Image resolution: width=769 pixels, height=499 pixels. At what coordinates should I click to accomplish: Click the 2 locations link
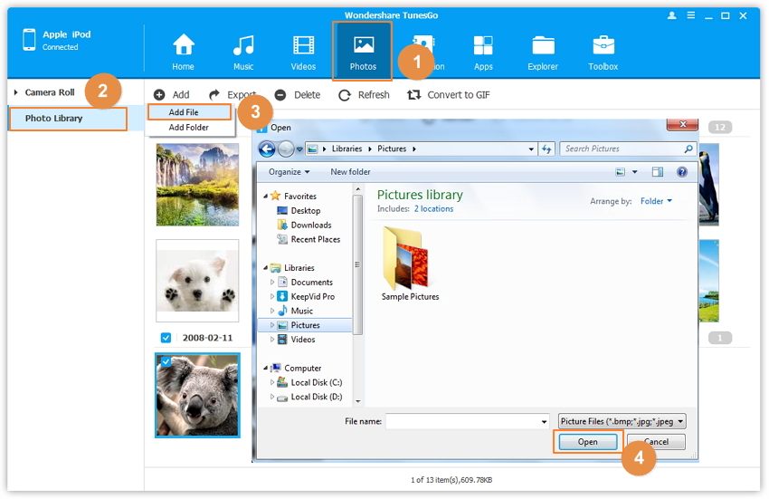click(433, 209)
